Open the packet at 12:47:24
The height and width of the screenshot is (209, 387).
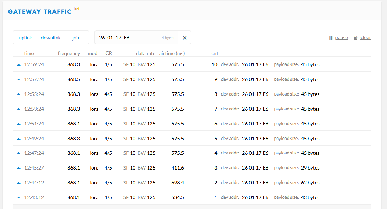pos(192,153)
